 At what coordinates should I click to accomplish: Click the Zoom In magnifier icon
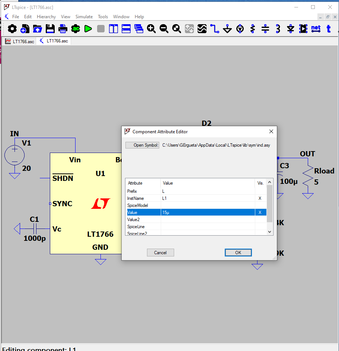click(x=151, y=29)
